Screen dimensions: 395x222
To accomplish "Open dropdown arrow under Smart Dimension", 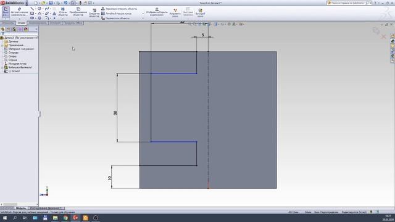I will pos(19,19).
